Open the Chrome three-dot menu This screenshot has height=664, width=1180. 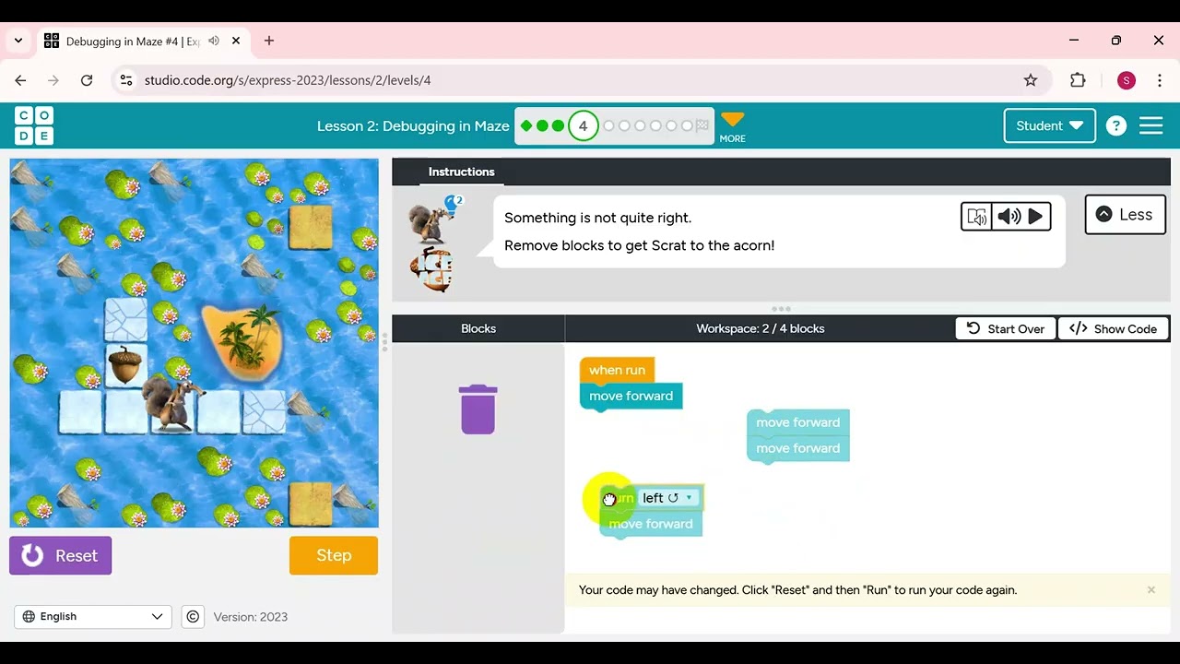point(1160,80)
